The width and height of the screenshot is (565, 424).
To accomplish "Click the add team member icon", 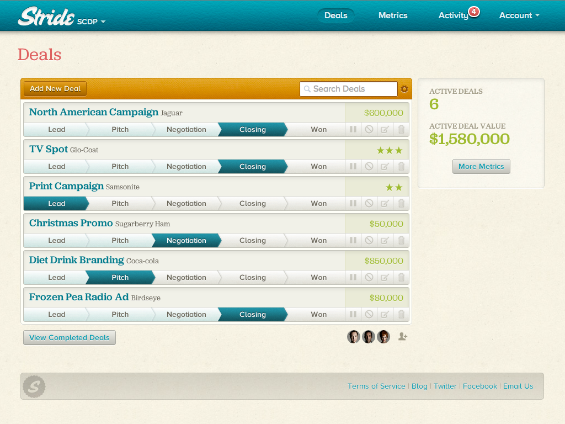I will [403, 337].
